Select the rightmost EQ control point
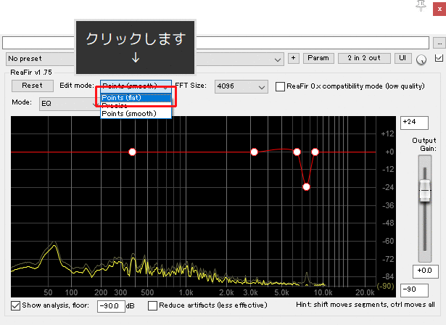This screenshot has height=325, width=446. coord(315,152)
